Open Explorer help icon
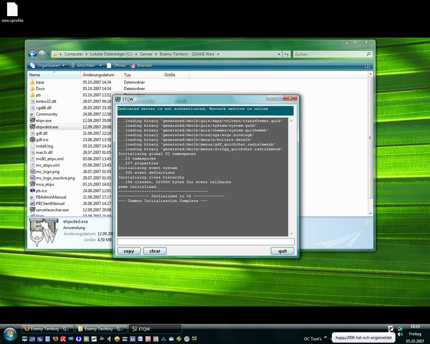 (368, 66)
